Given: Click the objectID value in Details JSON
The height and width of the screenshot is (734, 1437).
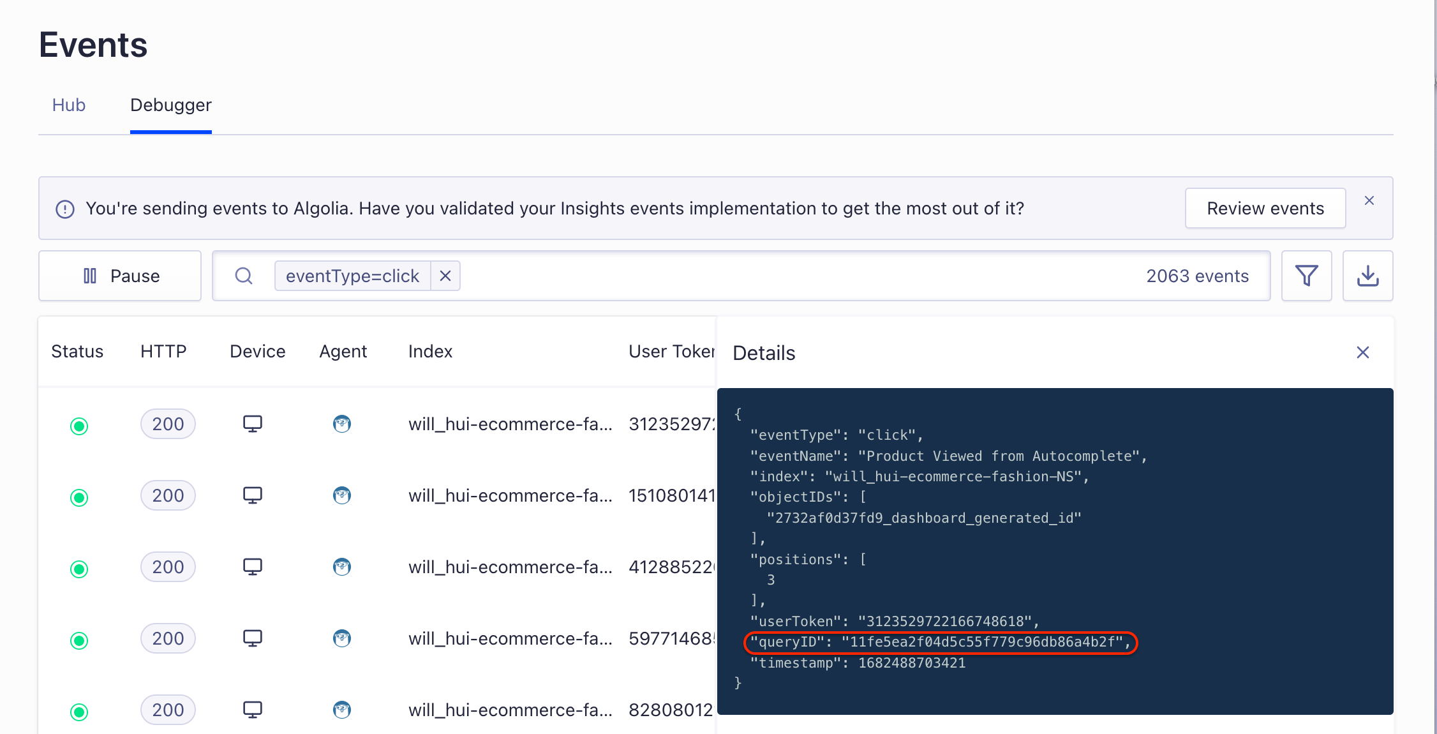Looking at the screenshot, I should [x=924, y=518].
